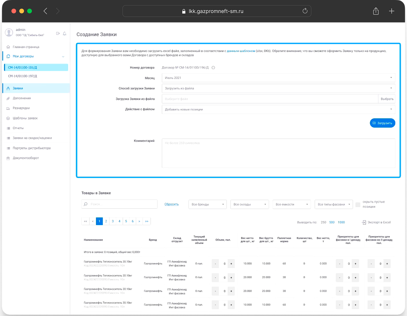Viewport: 407px width, 316px height.
Task: Open the Документооборот section
Action: [x=26, y=158]
